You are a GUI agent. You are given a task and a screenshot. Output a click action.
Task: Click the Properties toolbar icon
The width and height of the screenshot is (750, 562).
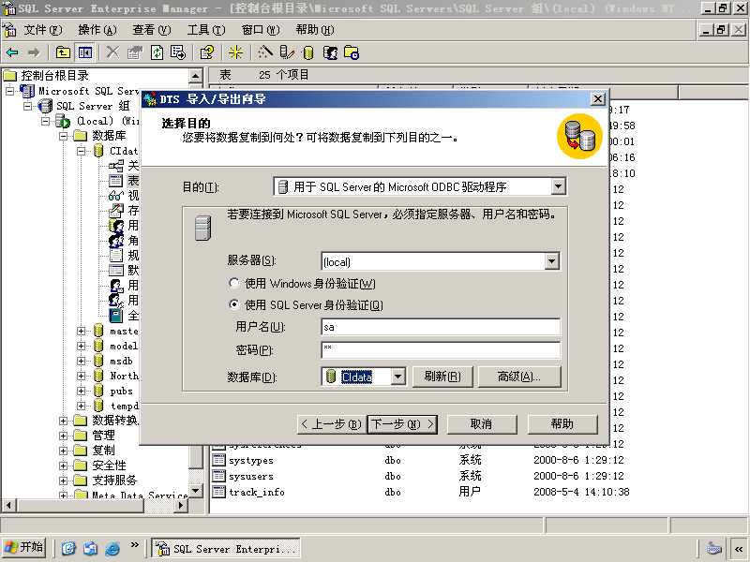point(135,52)
